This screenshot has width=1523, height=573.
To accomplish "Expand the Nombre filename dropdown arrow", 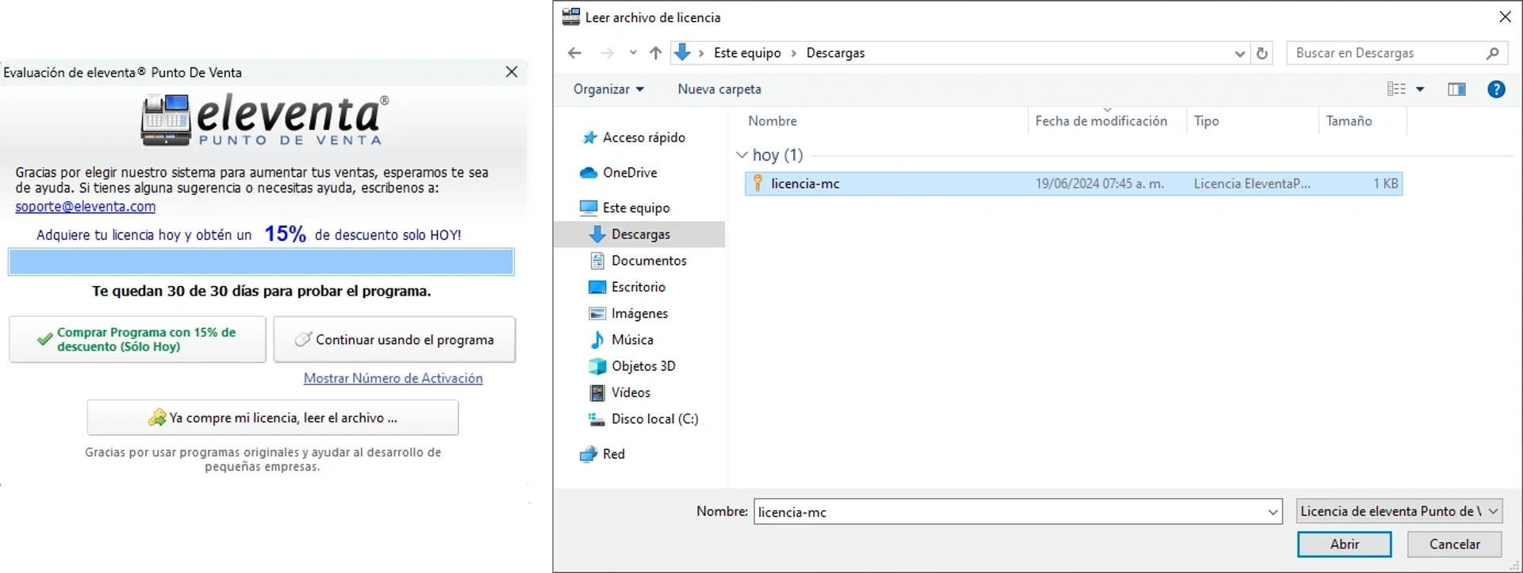I will click(x=1272, y=512).
